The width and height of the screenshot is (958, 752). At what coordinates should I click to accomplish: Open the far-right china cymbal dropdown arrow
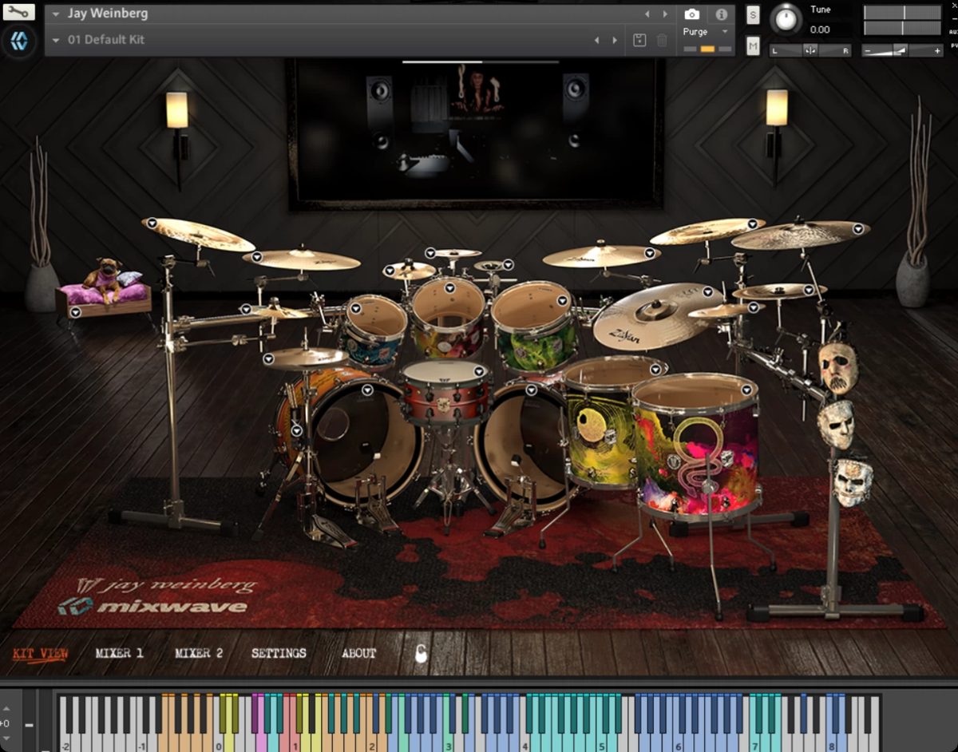[x=858, y=228]
